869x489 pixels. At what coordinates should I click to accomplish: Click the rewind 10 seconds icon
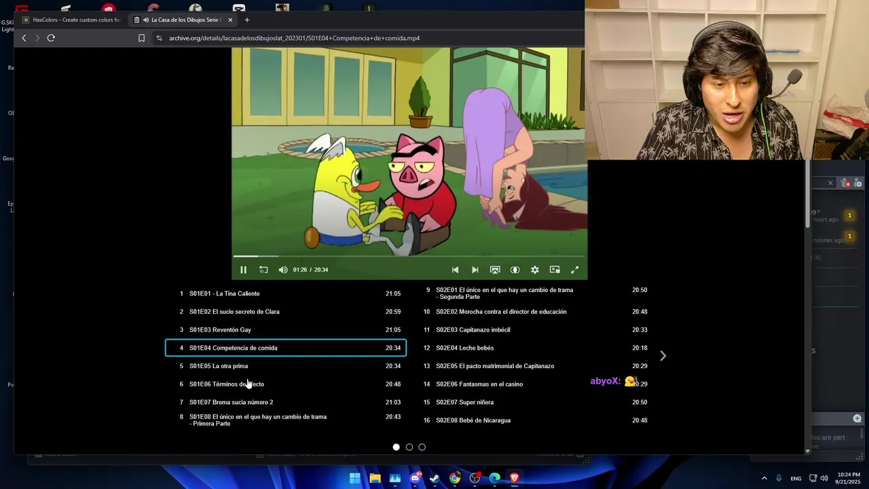(x=263, y=270)
